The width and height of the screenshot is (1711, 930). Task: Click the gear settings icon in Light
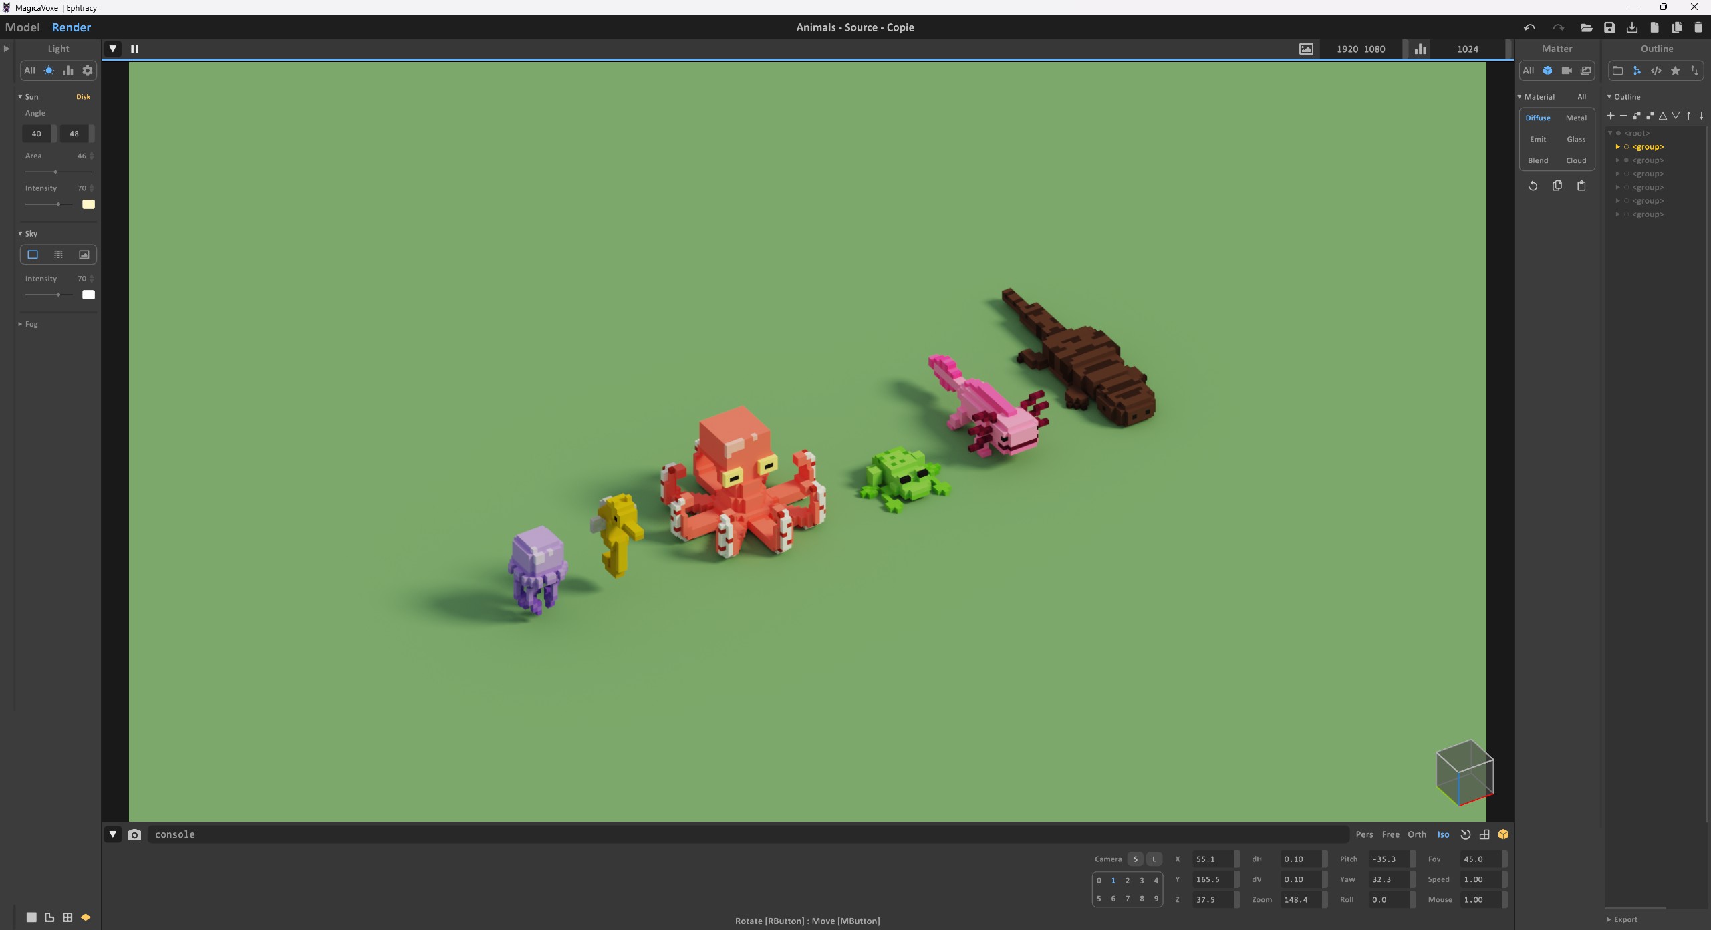88,71
